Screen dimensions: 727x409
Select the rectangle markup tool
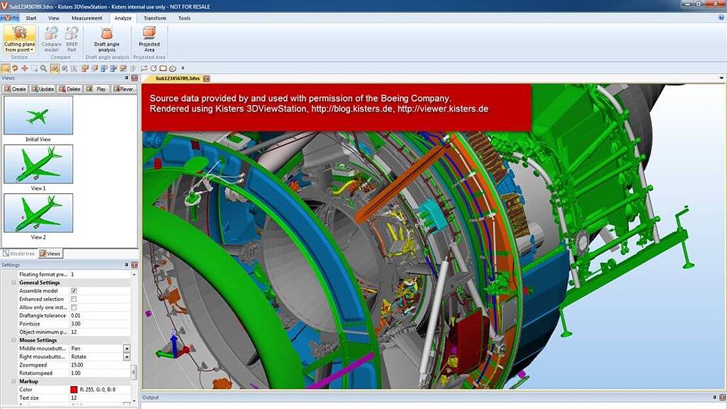click(x=163, y=68)
